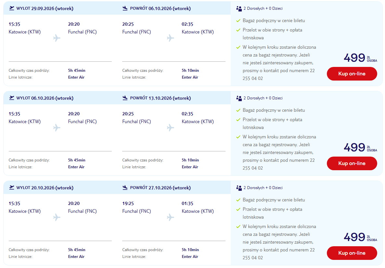Click the passengers icon in the first offer

point(239,8)
